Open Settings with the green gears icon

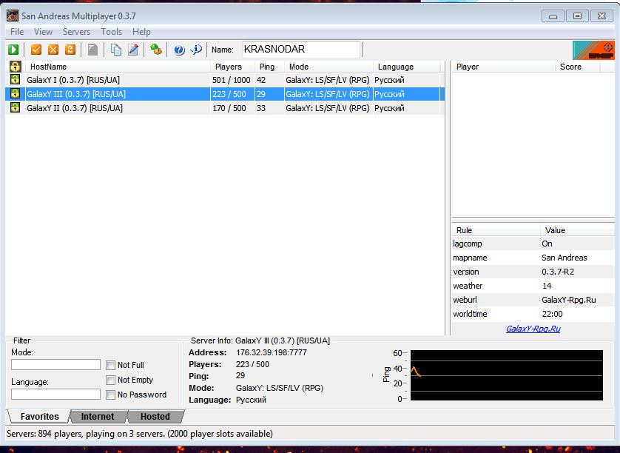[156, 50]
